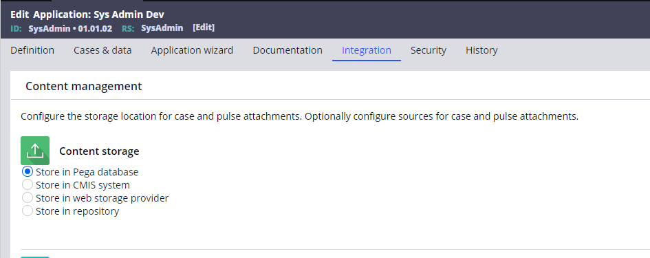This screenshot has width=650, height=258.
Task: Switch to the Definition tab
Action: (32, 50)
